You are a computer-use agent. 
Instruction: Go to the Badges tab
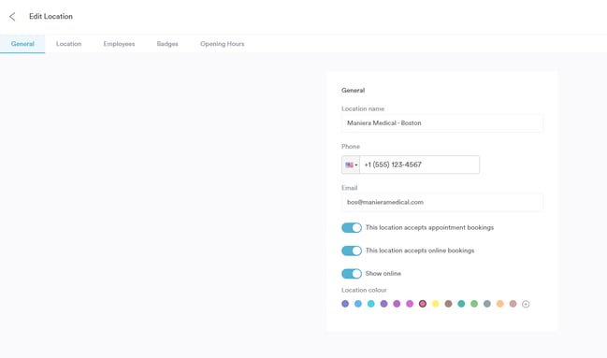167,44
